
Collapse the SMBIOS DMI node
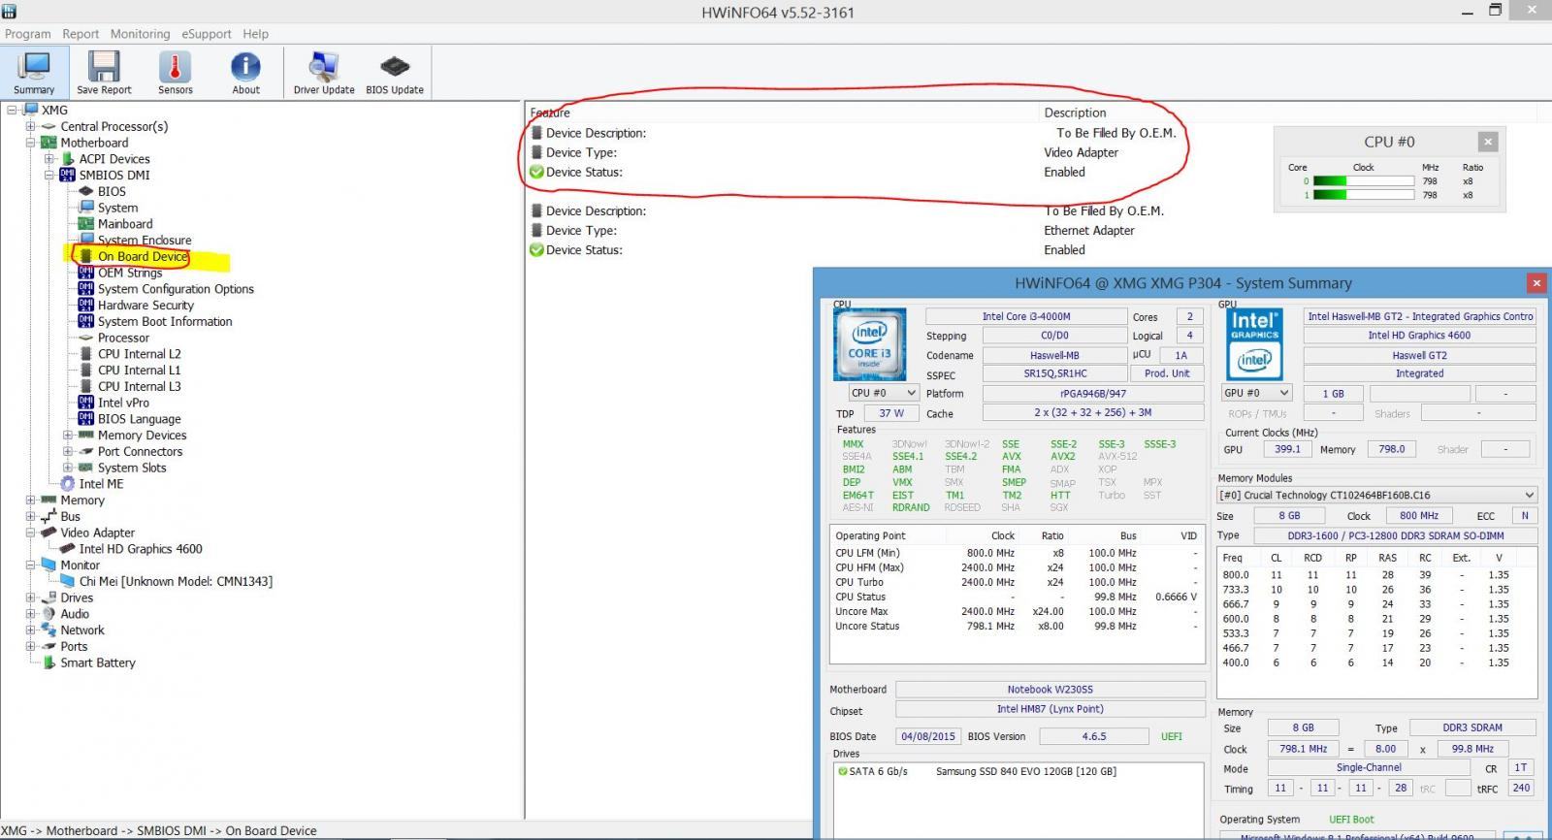tap(48, 176)
